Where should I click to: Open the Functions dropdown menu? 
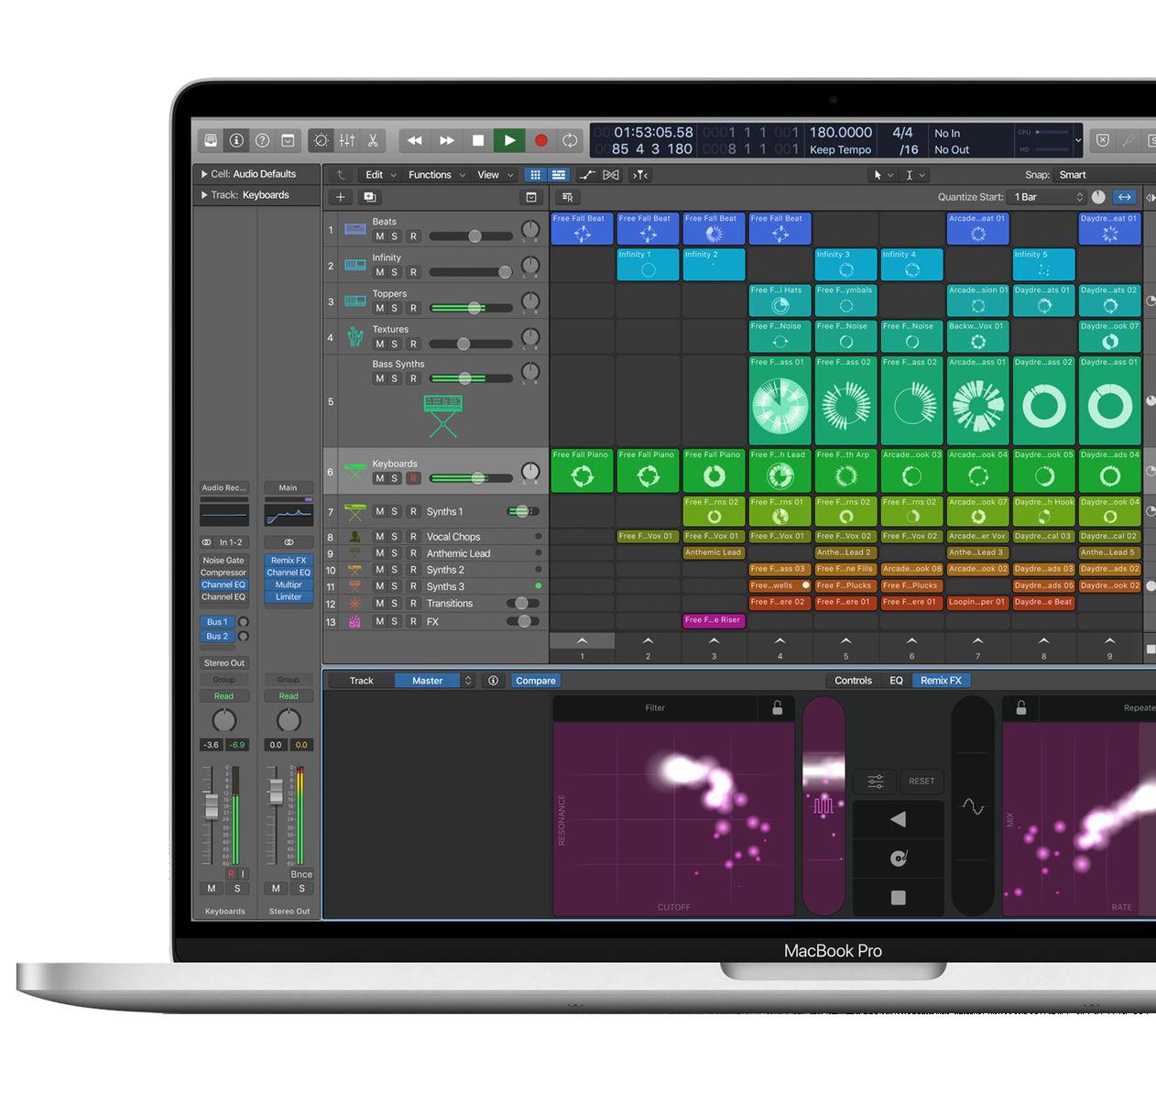pyautogui.click(x=436, y=175)
